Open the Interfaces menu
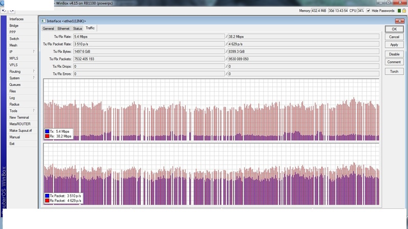408x229 pixels. click(x=16, y=19)
